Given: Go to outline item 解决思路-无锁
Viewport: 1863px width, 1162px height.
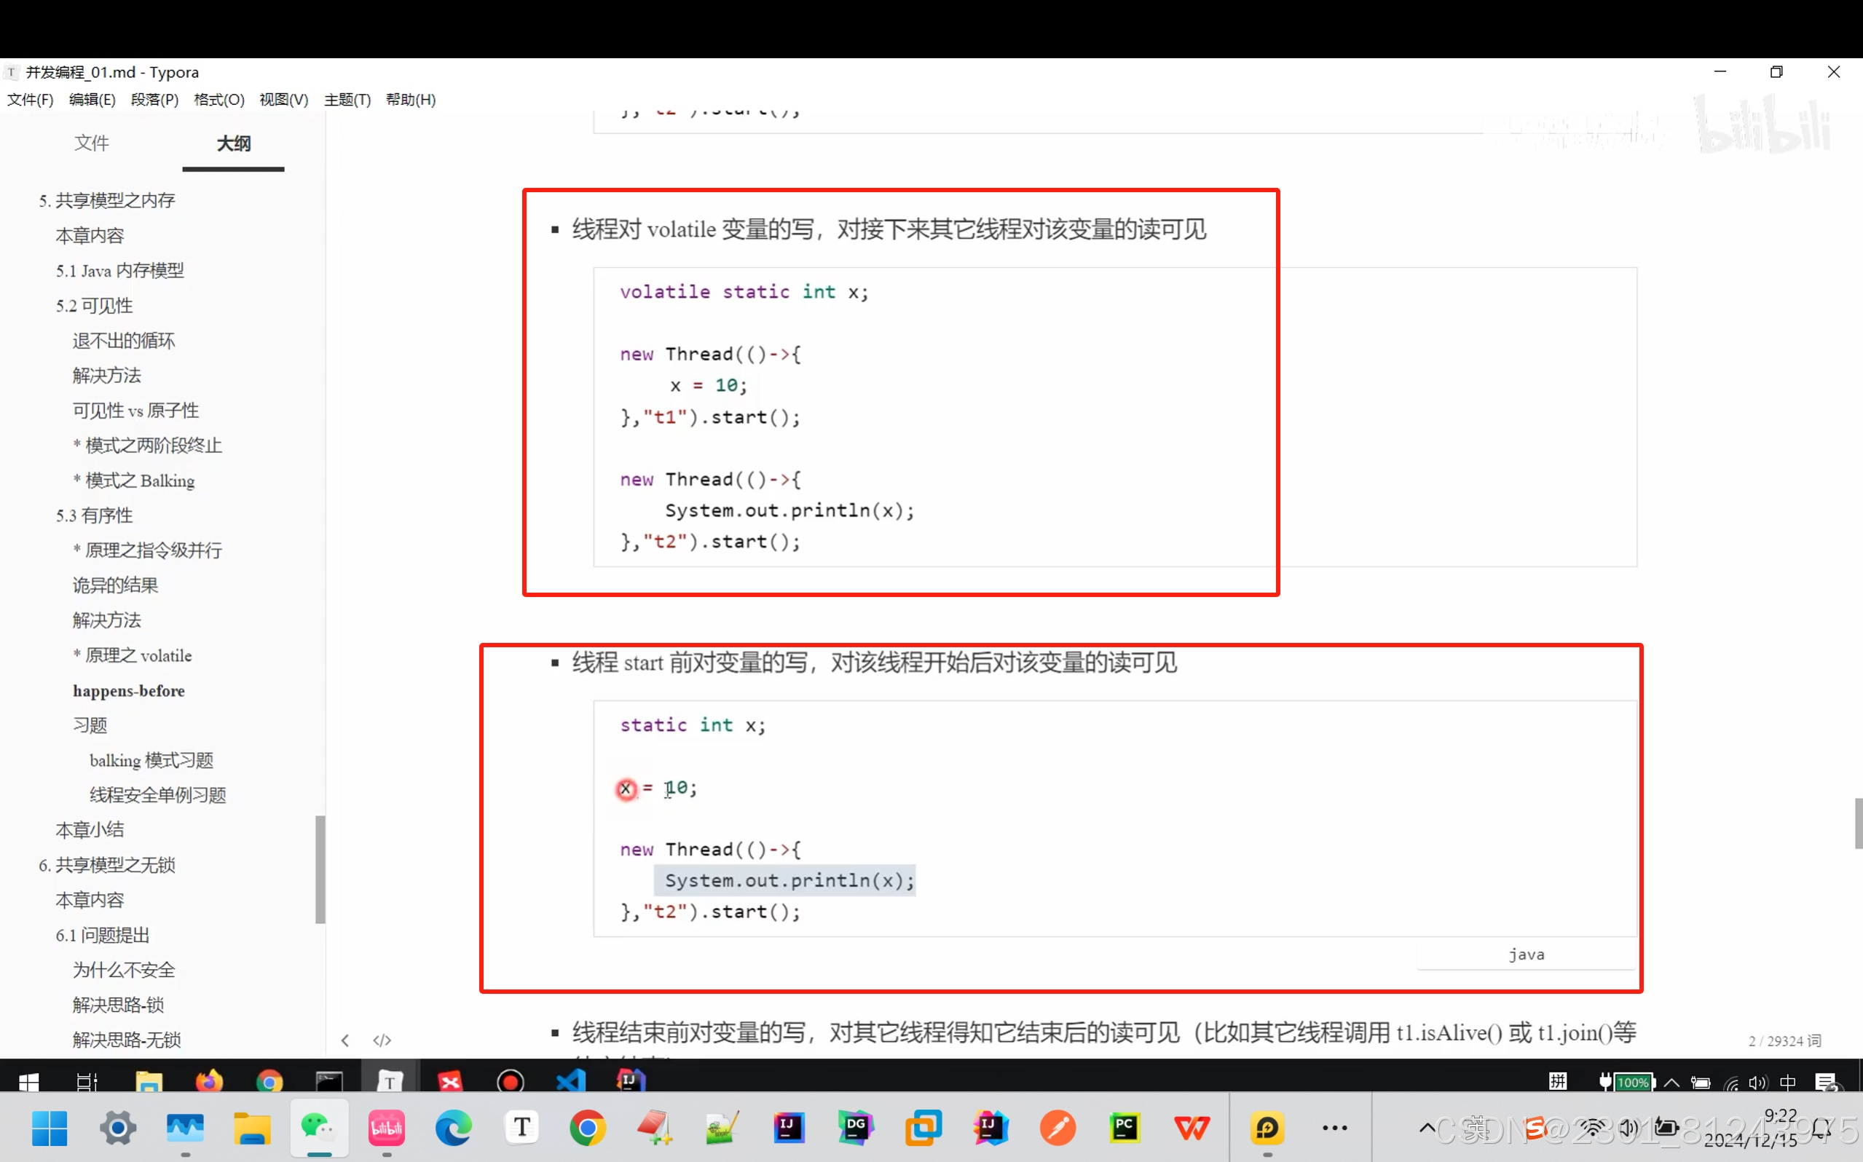Looking at the screenshot, I should coord(127,1040).
